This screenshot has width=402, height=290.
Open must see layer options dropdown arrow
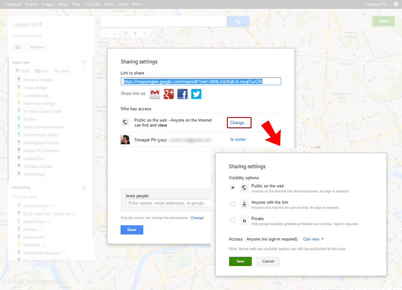point(84,70)
